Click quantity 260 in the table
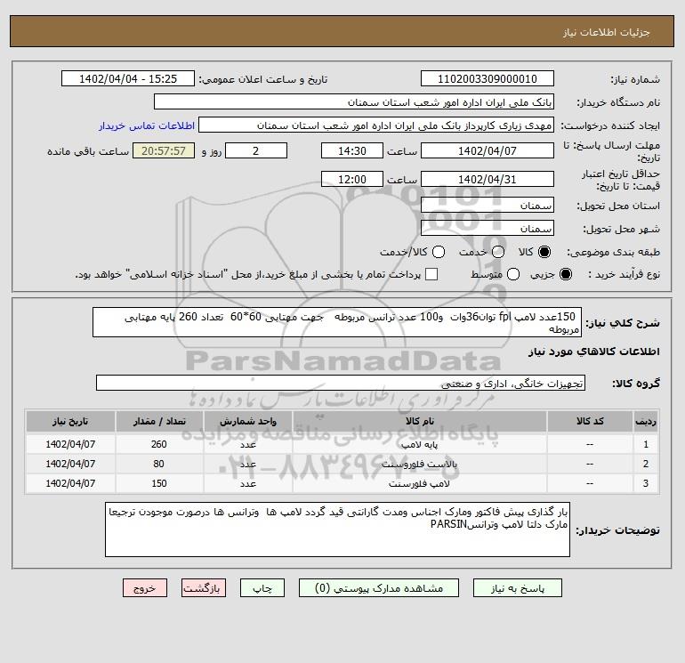685x663 pixels. point(159,444)
